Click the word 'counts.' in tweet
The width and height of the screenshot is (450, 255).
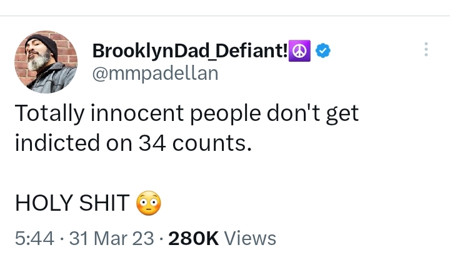pyautogui.click(x=212, y=143)
